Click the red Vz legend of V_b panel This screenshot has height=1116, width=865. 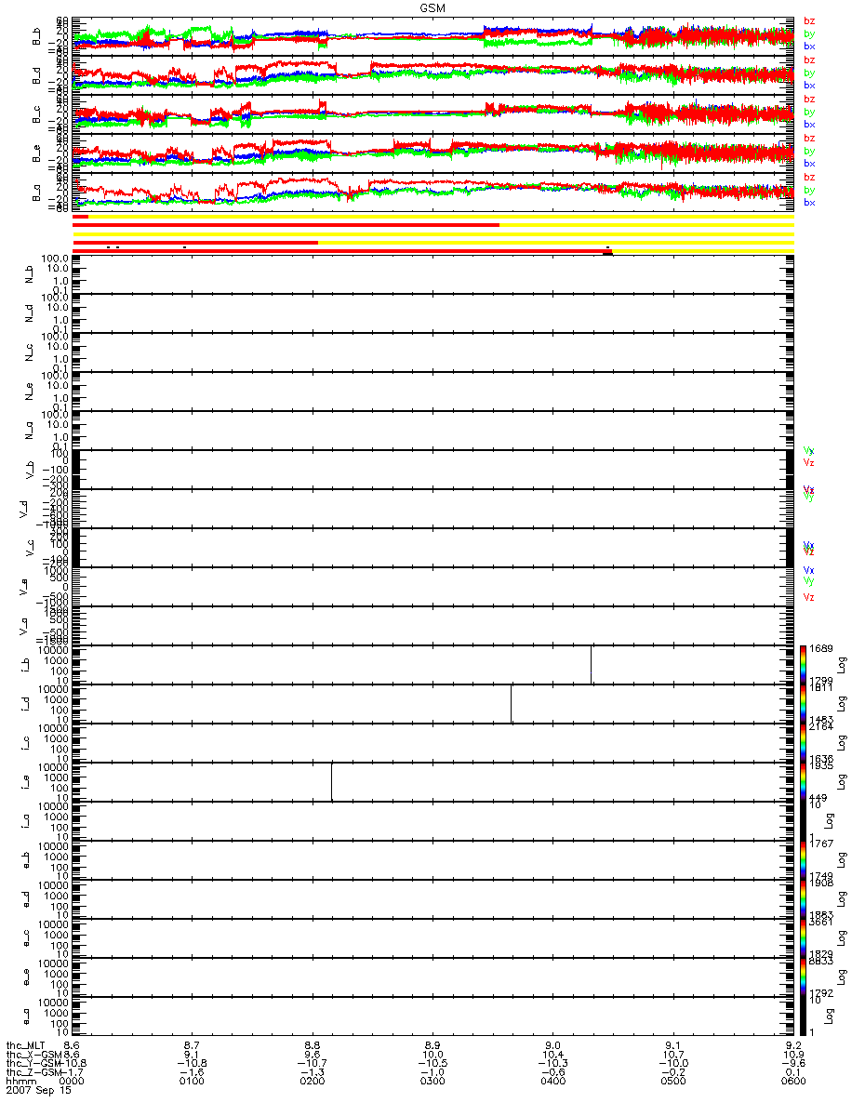coord(809,462)
